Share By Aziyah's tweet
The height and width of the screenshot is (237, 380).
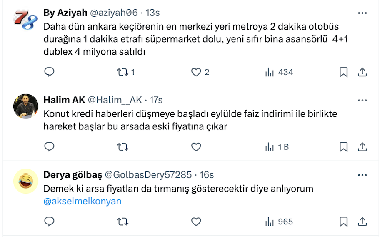362,72
